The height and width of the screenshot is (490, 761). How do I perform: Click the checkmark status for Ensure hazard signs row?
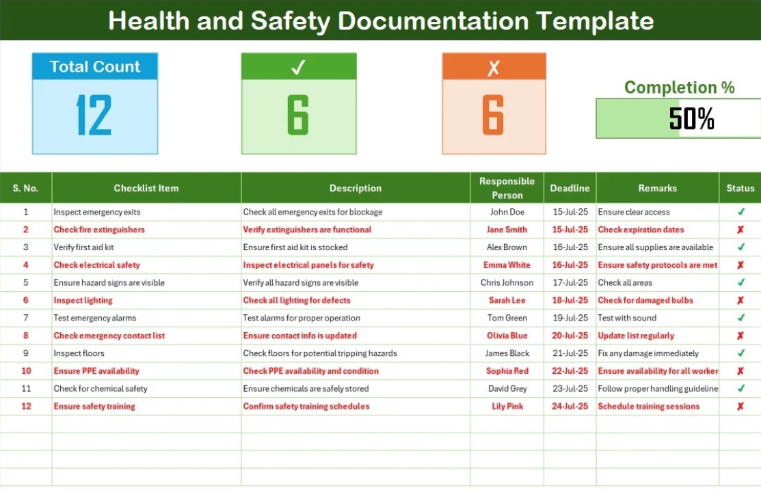pyautogui.click(x=740, y=282)
